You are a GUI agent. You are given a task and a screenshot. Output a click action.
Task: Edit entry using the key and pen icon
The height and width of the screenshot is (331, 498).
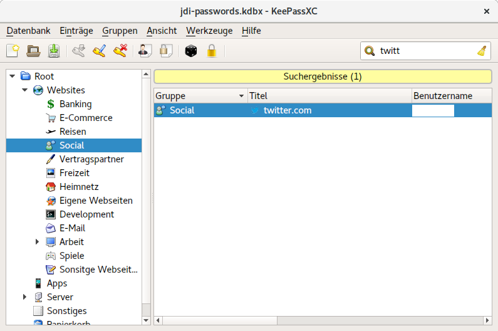tap(100, 51)
